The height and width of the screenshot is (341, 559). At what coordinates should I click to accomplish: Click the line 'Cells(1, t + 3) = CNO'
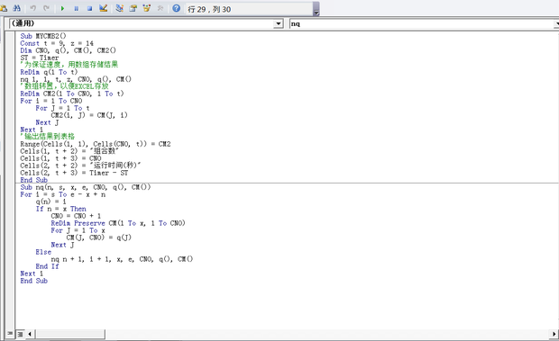pyautogui.click(x=61, y=158)
